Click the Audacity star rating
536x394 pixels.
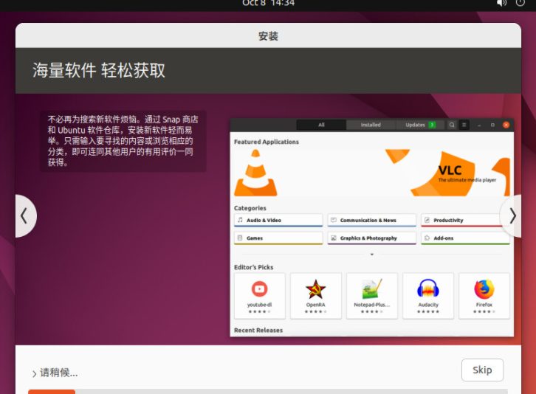point(428,311)
